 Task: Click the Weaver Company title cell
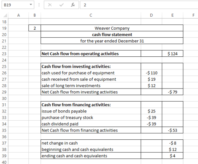click(112, 28)
